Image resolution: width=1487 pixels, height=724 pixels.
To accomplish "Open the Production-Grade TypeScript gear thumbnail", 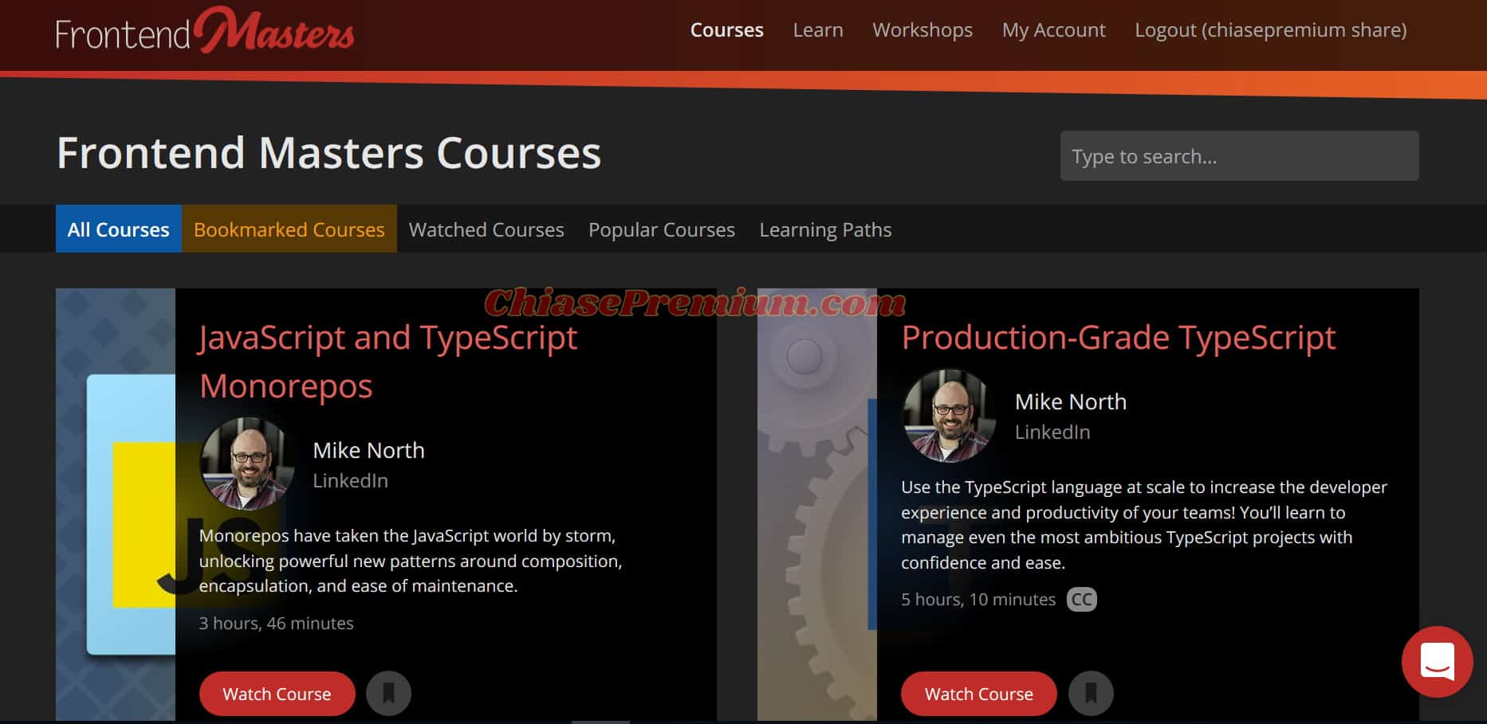I will tap(816, 504).
